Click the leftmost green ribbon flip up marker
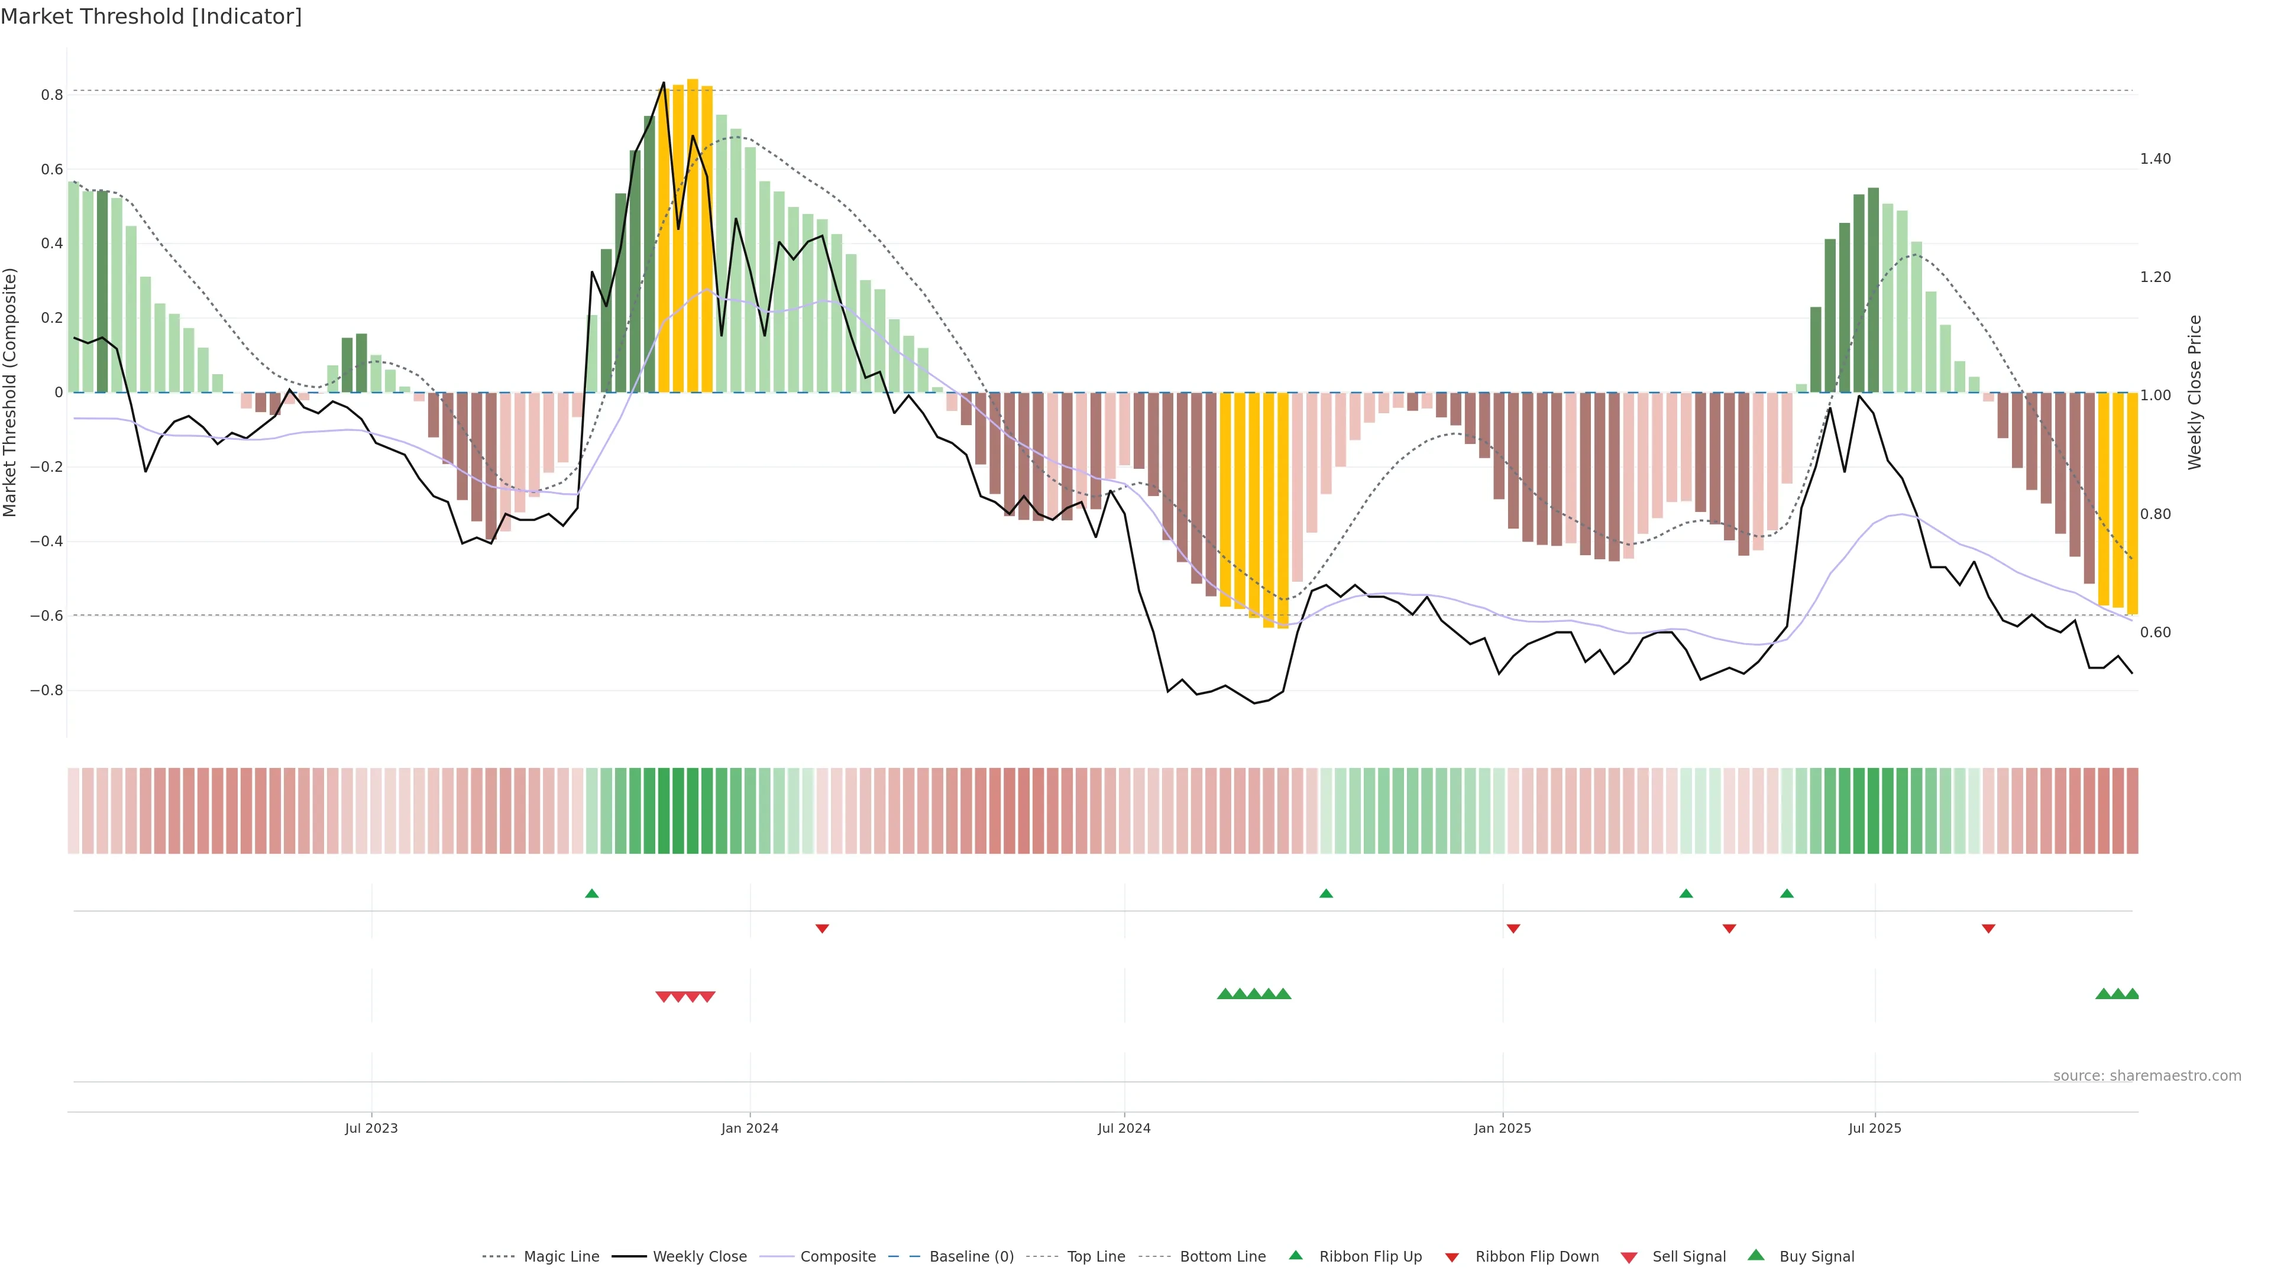 point(591,894)
